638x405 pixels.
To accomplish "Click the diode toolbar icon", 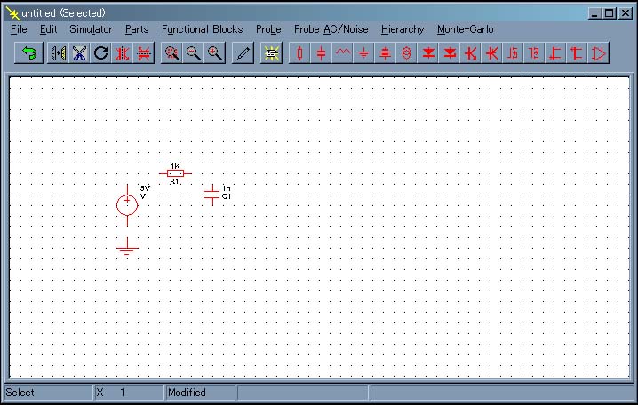I will [x=428, y=53].
